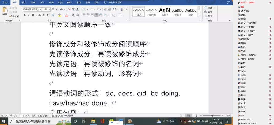
Task: Click the red font color swatch
Action: click(66, 15)
